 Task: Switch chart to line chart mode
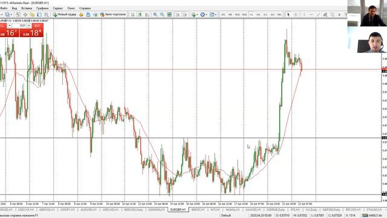[147, 15]
